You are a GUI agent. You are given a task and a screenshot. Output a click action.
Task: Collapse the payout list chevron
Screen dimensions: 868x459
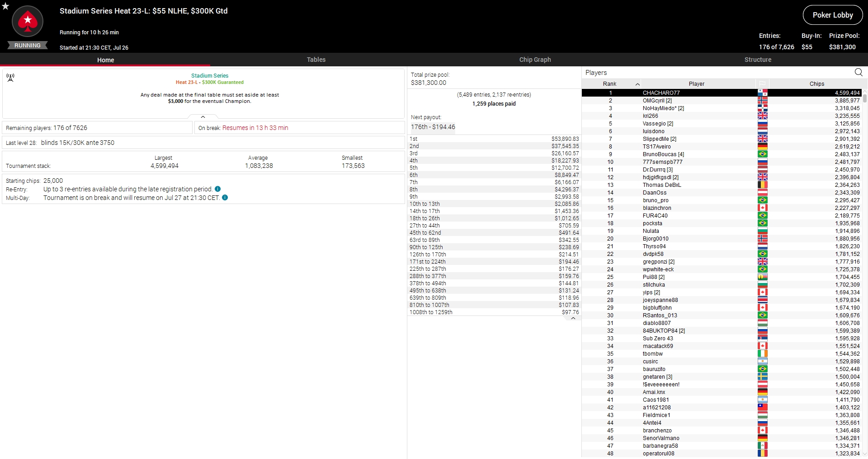573,318
